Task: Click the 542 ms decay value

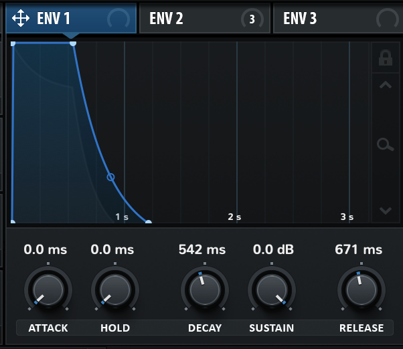Action: (202, 250)
